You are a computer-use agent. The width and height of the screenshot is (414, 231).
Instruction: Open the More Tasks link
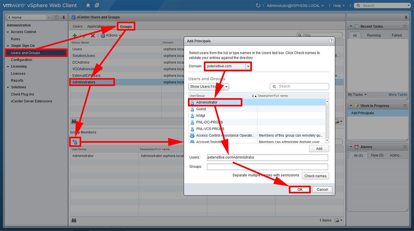pos(398,95)
